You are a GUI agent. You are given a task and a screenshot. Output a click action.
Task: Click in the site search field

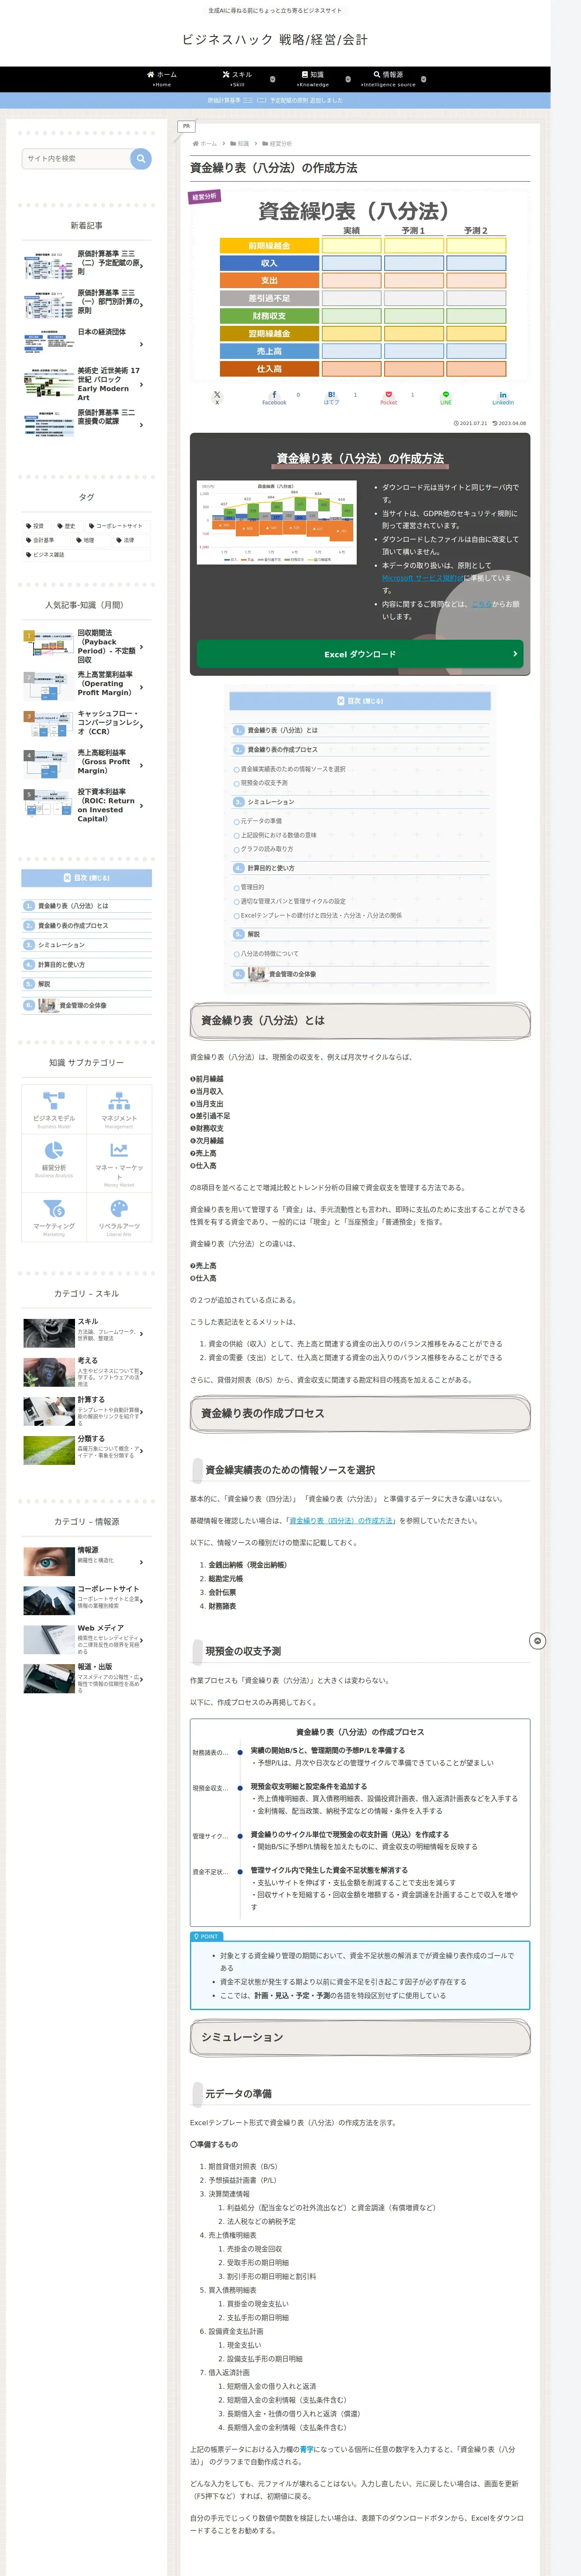(76, 158)
